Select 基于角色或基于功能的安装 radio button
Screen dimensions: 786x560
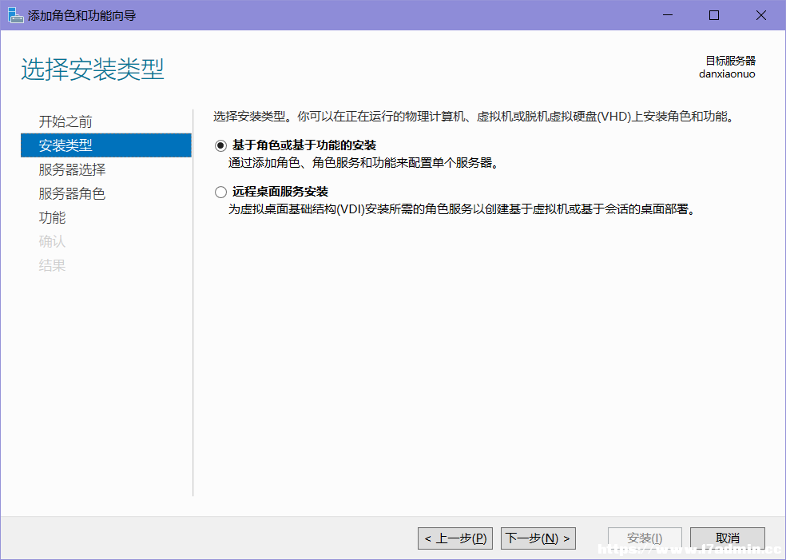(x=220, y=146)
